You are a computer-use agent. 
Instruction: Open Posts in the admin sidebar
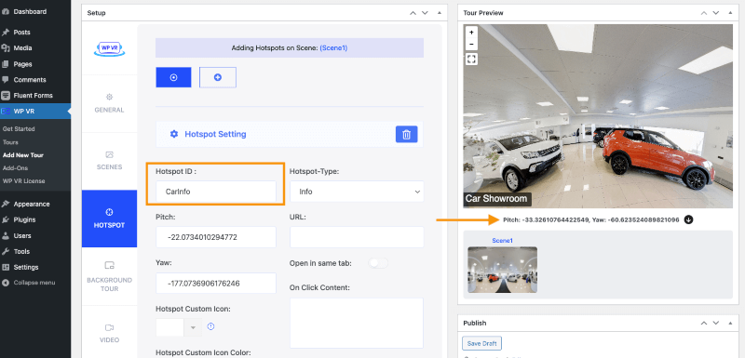pyautogui.click(x=21, y=33)
